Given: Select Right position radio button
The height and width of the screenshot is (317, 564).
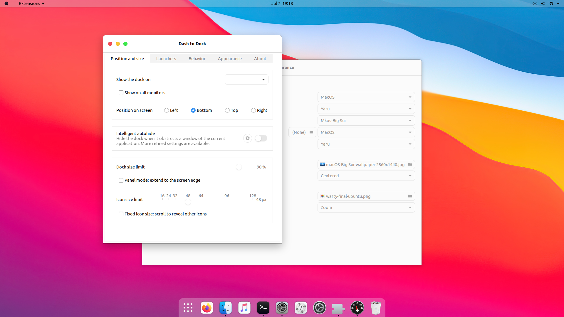Looking at the screenshot, I should pos(254,110).
